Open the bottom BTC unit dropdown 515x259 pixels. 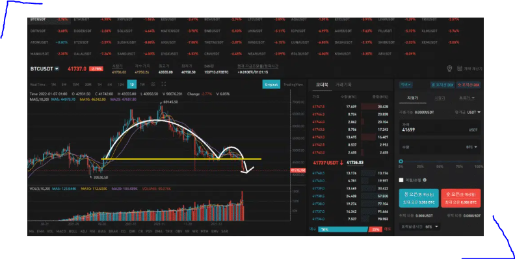pyautogui.click(x=432, y=227)
